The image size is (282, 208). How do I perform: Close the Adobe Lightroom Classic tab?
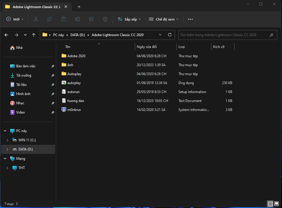tap(66, 7)
